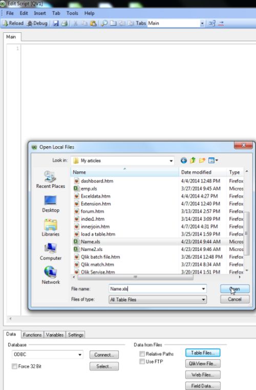
Task: Go to Computer in dialog sidebar
Action: (x=51, y=252)
